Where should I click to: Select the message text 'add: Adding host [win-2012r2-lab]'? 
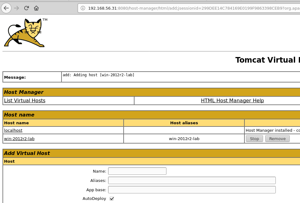pos(98,75)
